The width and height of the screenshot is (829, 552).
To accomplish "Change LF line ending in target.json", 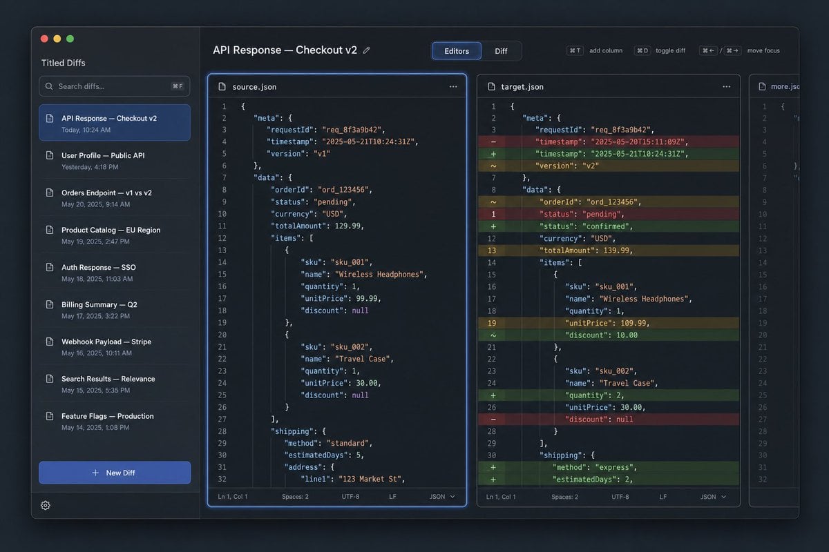I will coord(663,497).
